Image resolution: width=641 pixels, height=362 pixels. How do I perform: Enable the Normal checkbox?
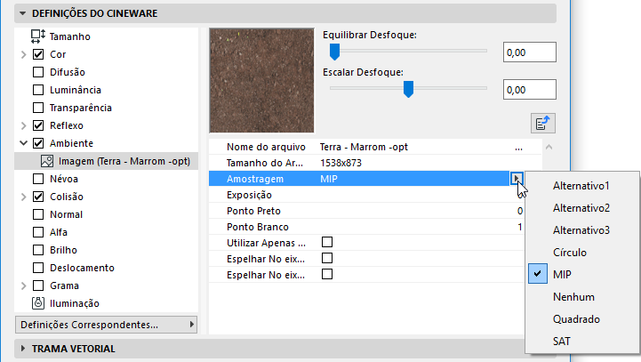pyautogui.click(x=38, y=214)
